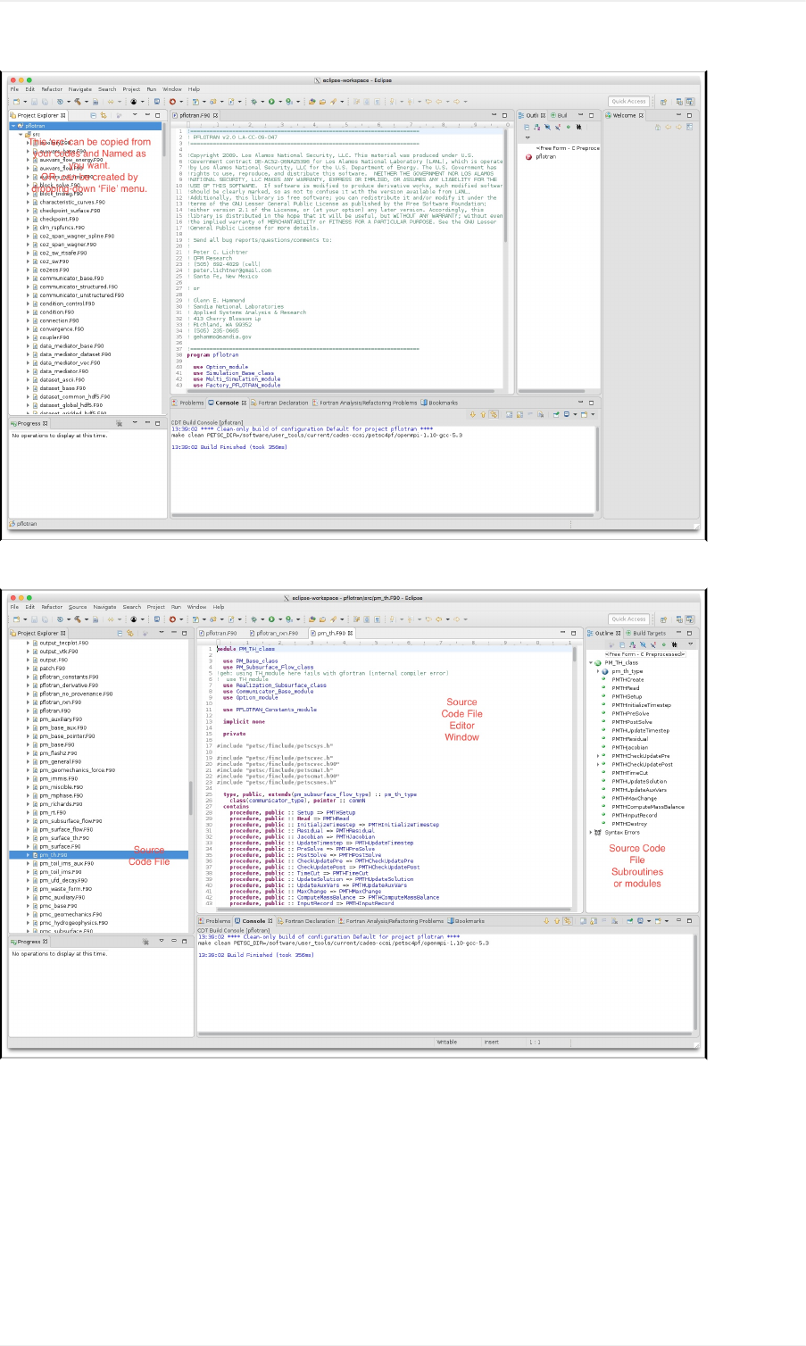Toggle Pin Console in pflotran.F90 window console toolbar
The width and height of the screenshot is (806, 1346).
coord(556,414)
